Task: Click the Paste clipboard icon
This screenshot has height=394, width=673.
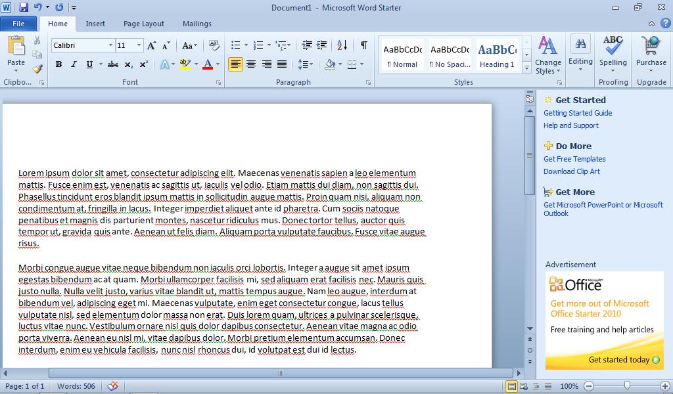Action: 16,45
